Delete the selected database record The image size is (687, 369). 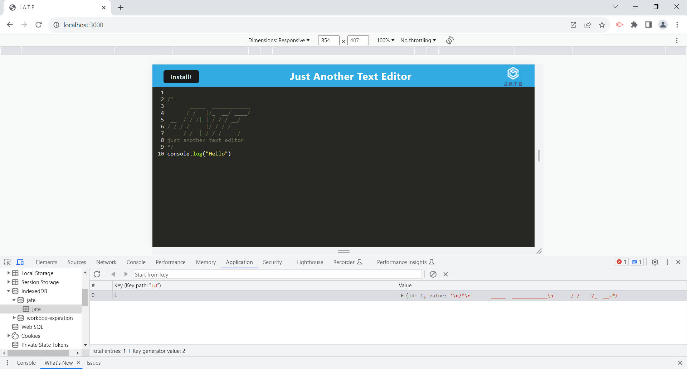[x=445, y=274]
